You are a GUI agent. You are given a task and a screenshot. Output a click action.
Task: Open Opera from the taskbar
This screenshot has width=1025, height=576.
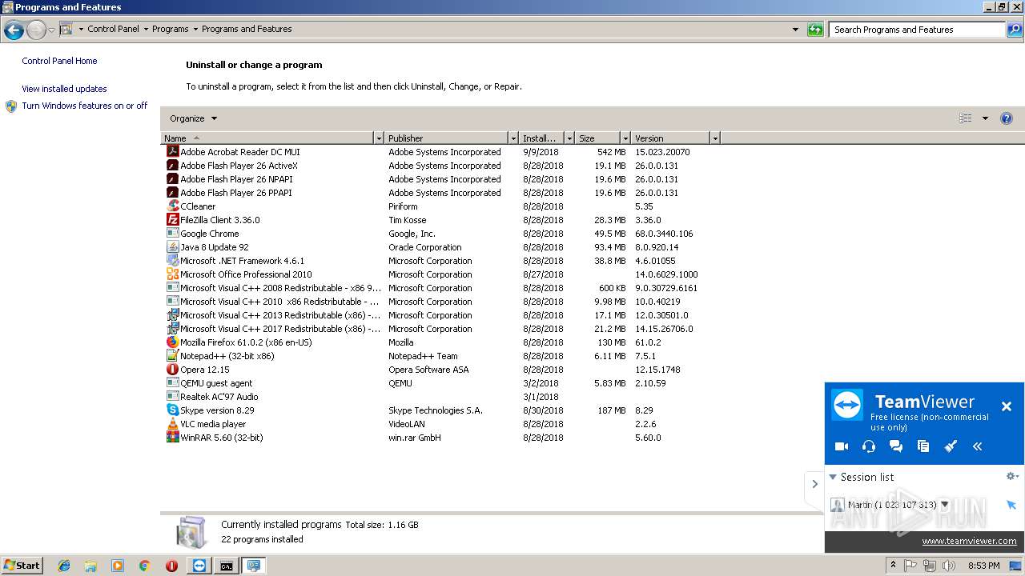click(x=171, y=566)
